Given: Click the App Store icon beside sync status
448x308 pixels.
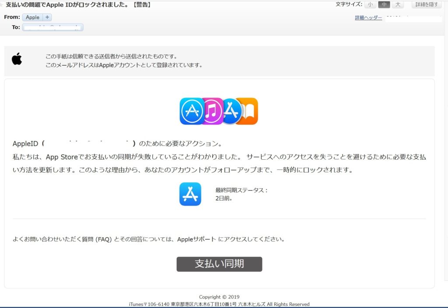Looking at the screenshot, I should tap(190, 194).
